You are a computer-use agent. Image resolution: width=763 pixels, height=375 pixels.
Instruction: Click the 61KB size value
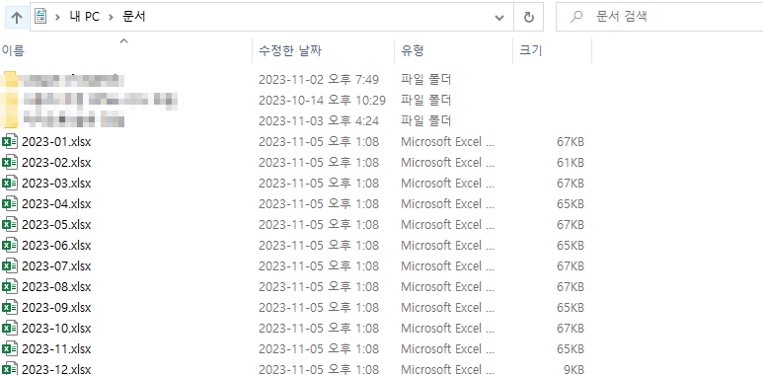(x=571, y=163)
